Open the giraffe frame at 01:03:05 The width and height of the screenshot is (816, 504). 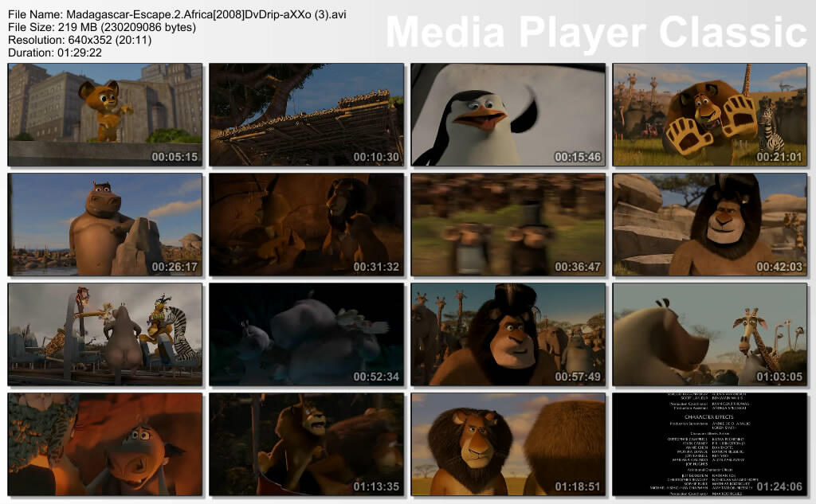[x=710, y=334]
